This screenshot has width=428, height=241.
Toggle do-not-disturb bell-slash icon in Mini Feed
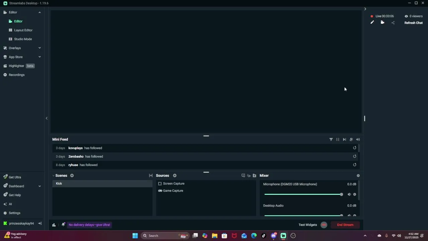(351, 140)
